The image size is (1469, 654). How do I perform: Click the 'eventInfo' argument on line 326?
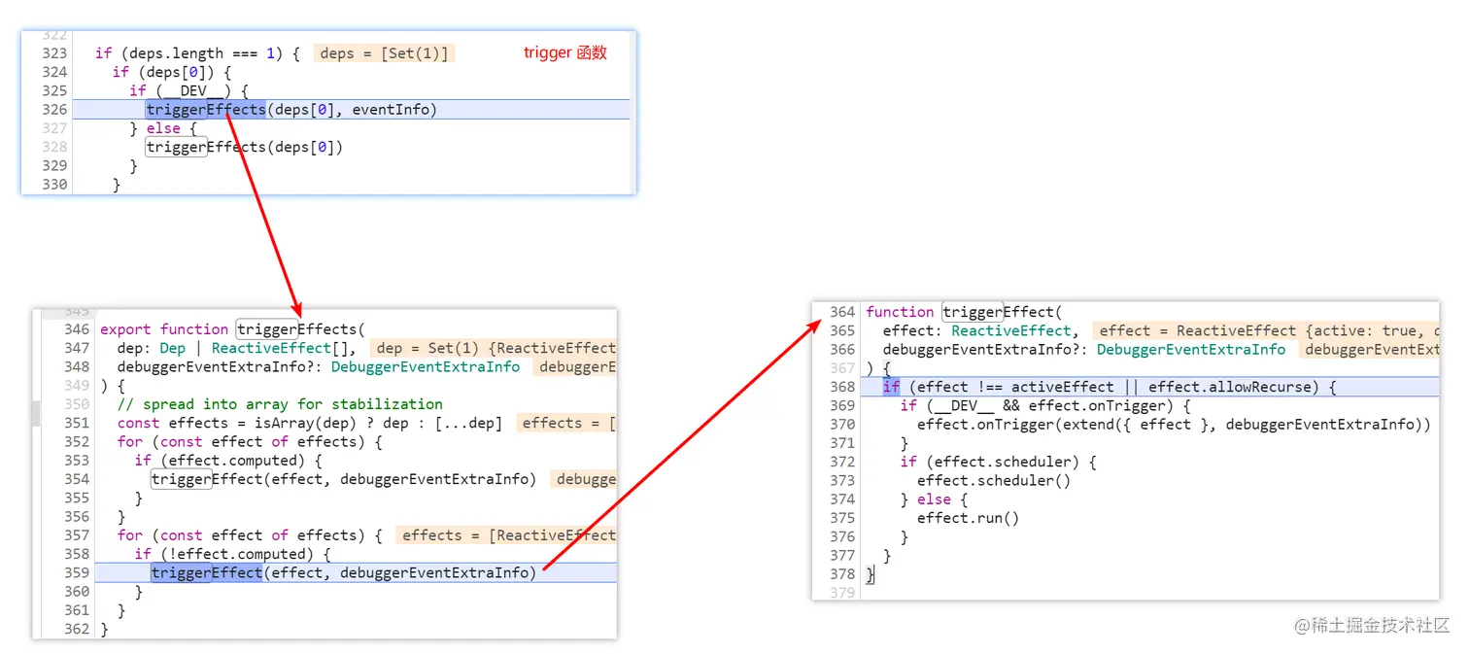[391, 110]
